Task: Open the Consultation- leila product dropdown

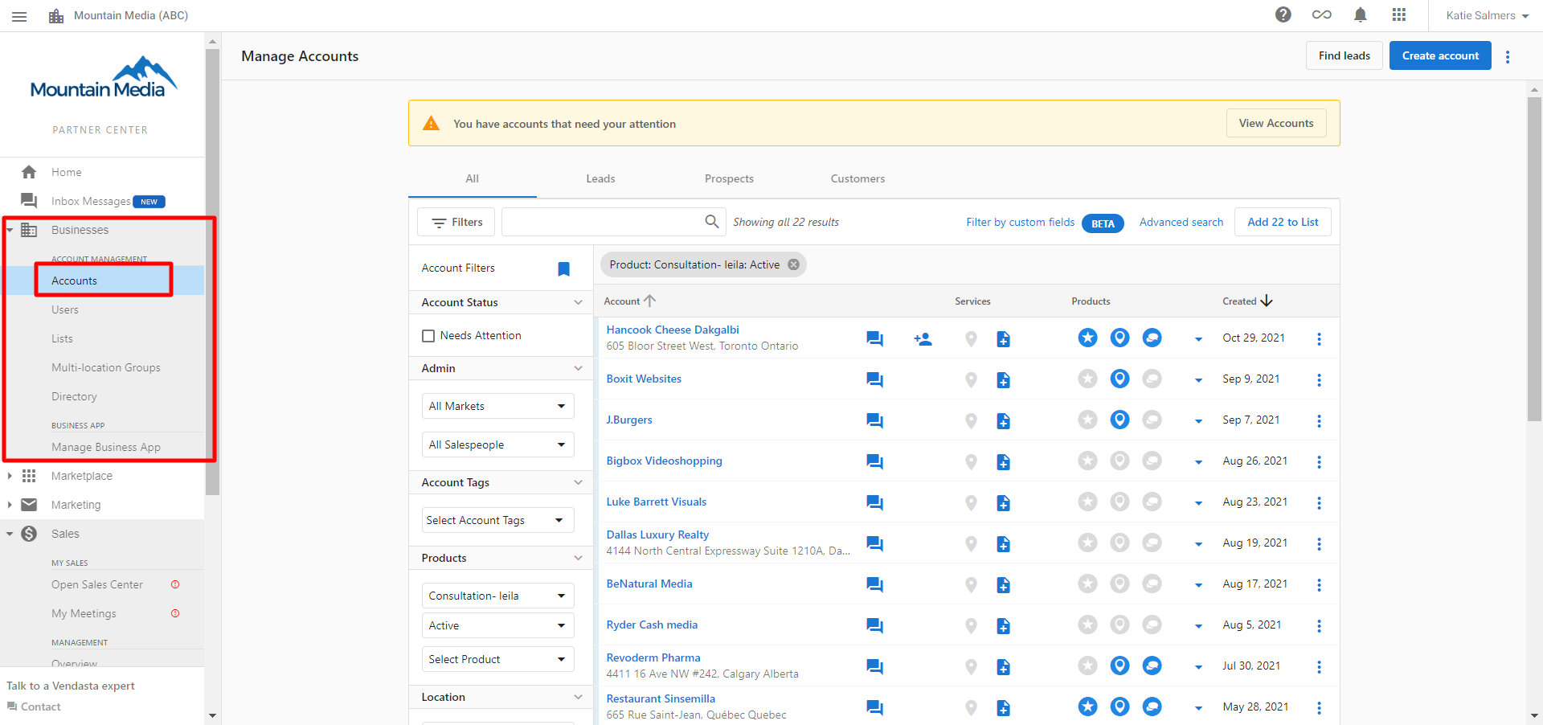Action: click(x=497, y=596)
